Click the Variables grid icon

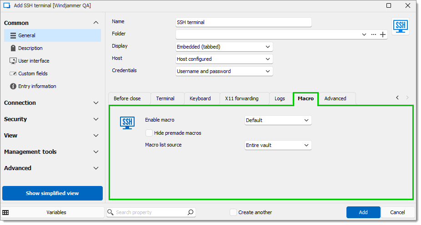pos(5,212)
